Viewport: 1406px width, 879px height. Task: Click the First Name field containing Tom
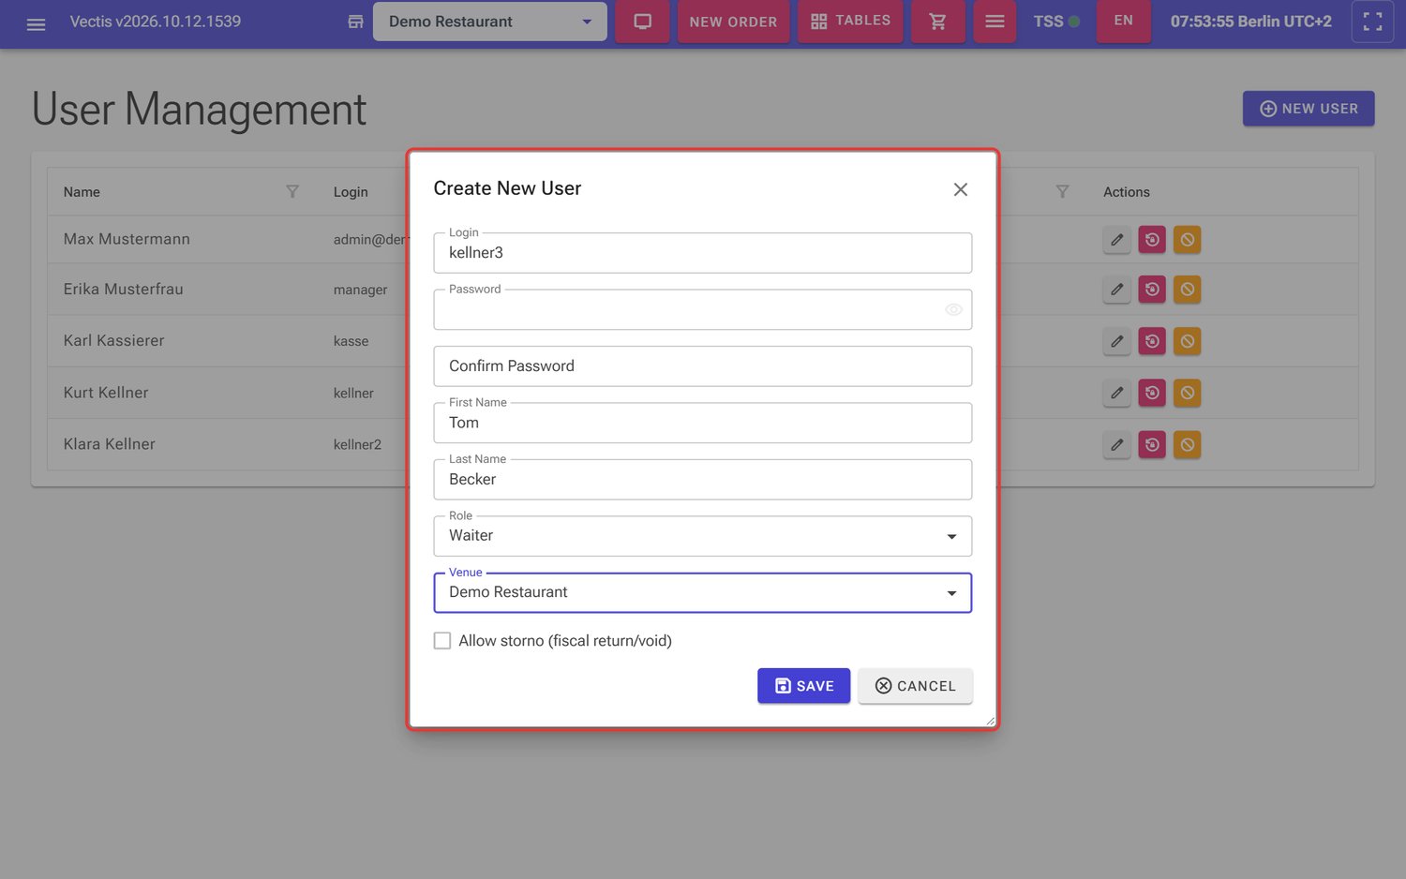[703, 423]
